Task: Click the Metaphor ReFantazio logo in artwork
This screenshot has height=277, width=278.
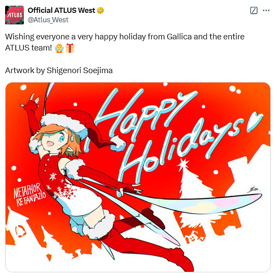Action: pyautogui.click(x=29, y=195)
